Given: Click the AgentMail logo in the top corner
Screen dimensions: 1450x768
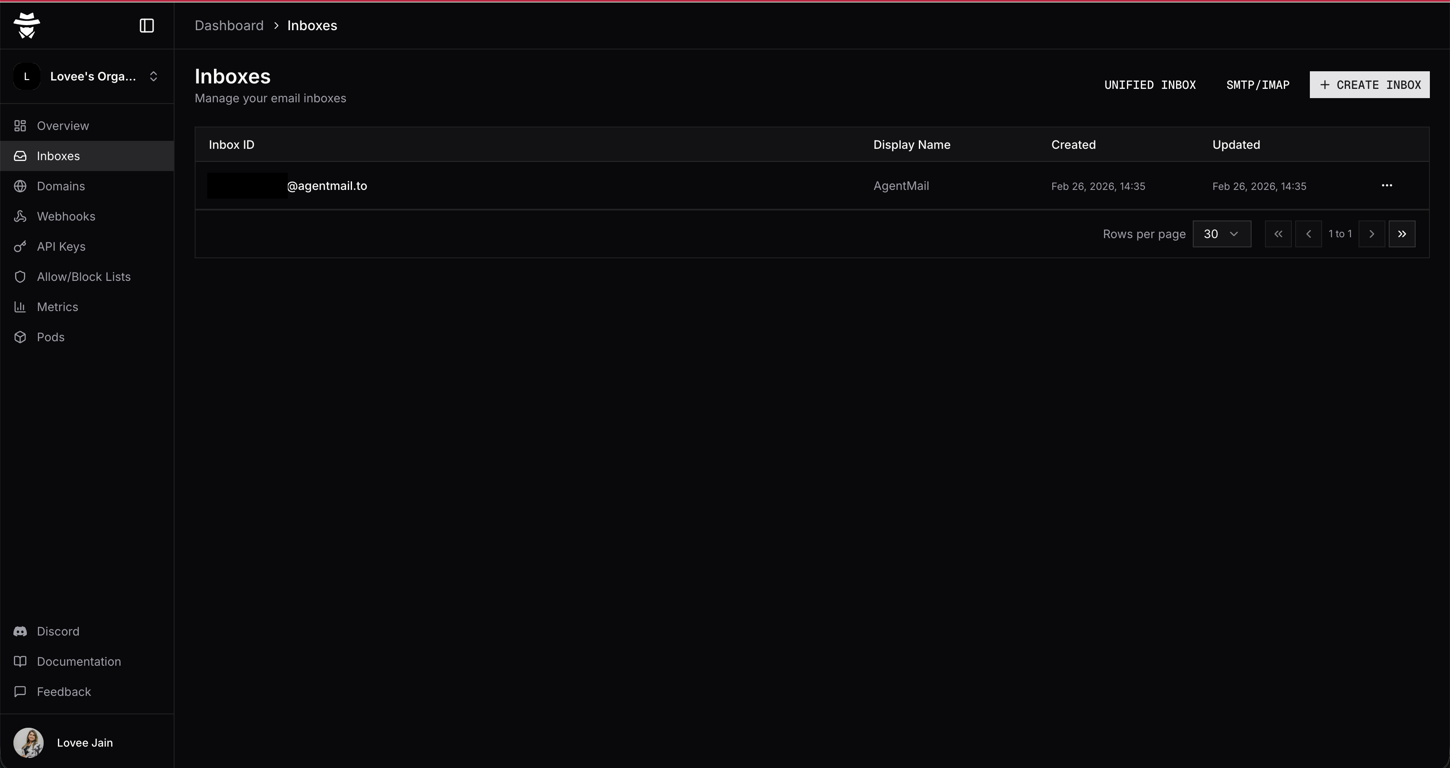Looking at the screenshot, I should pos(26,25).
